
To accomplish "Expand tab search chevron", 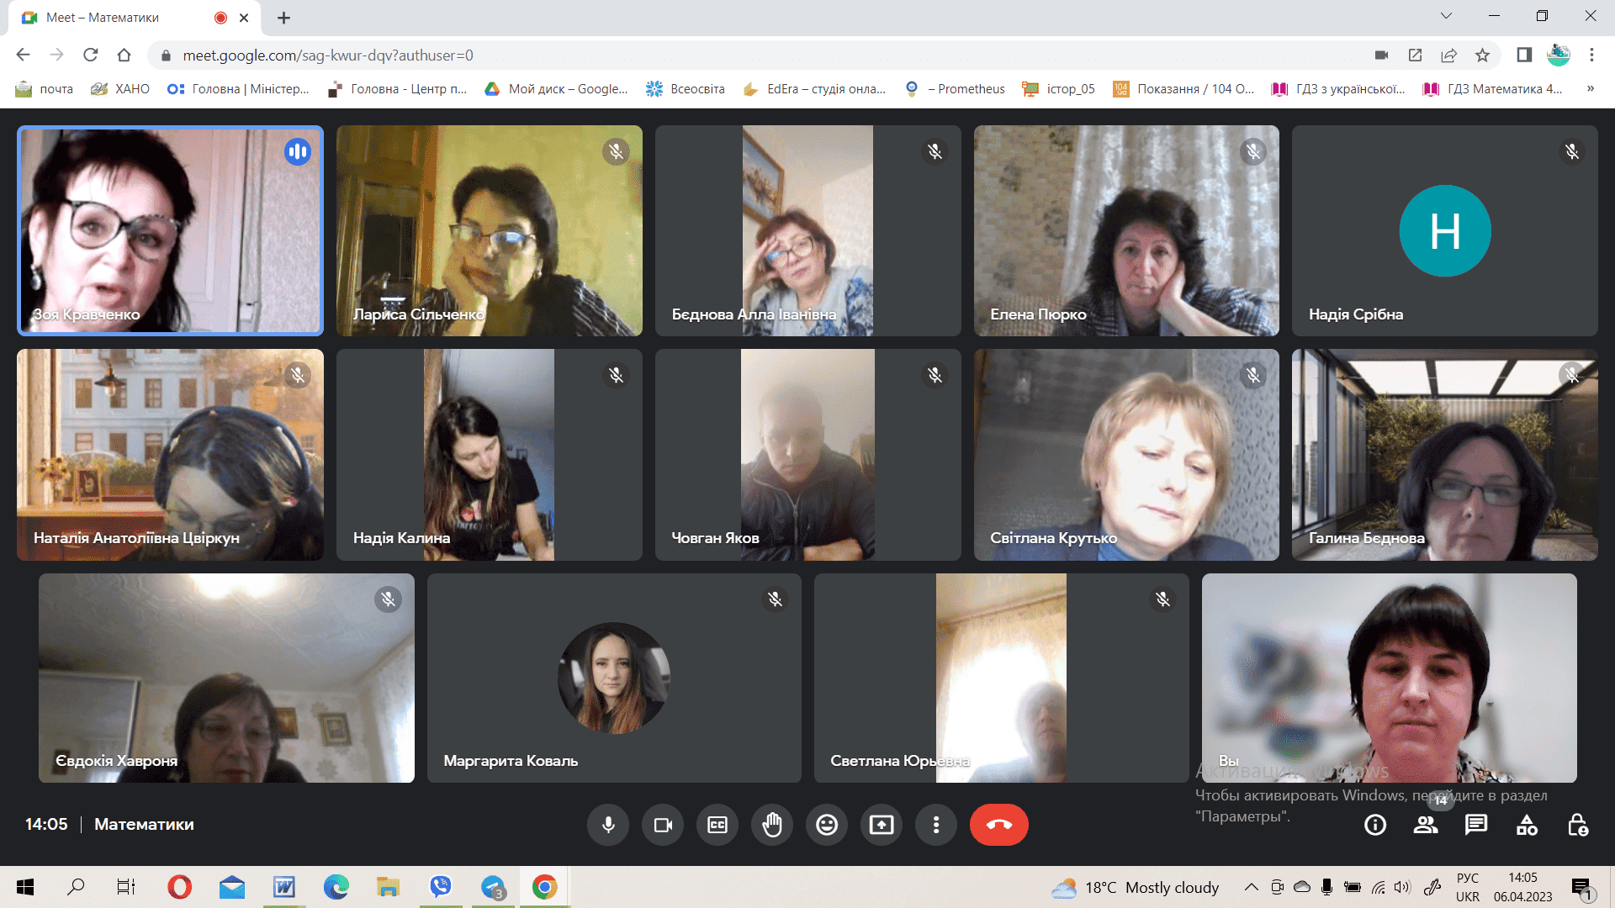I will [1446, 16].
